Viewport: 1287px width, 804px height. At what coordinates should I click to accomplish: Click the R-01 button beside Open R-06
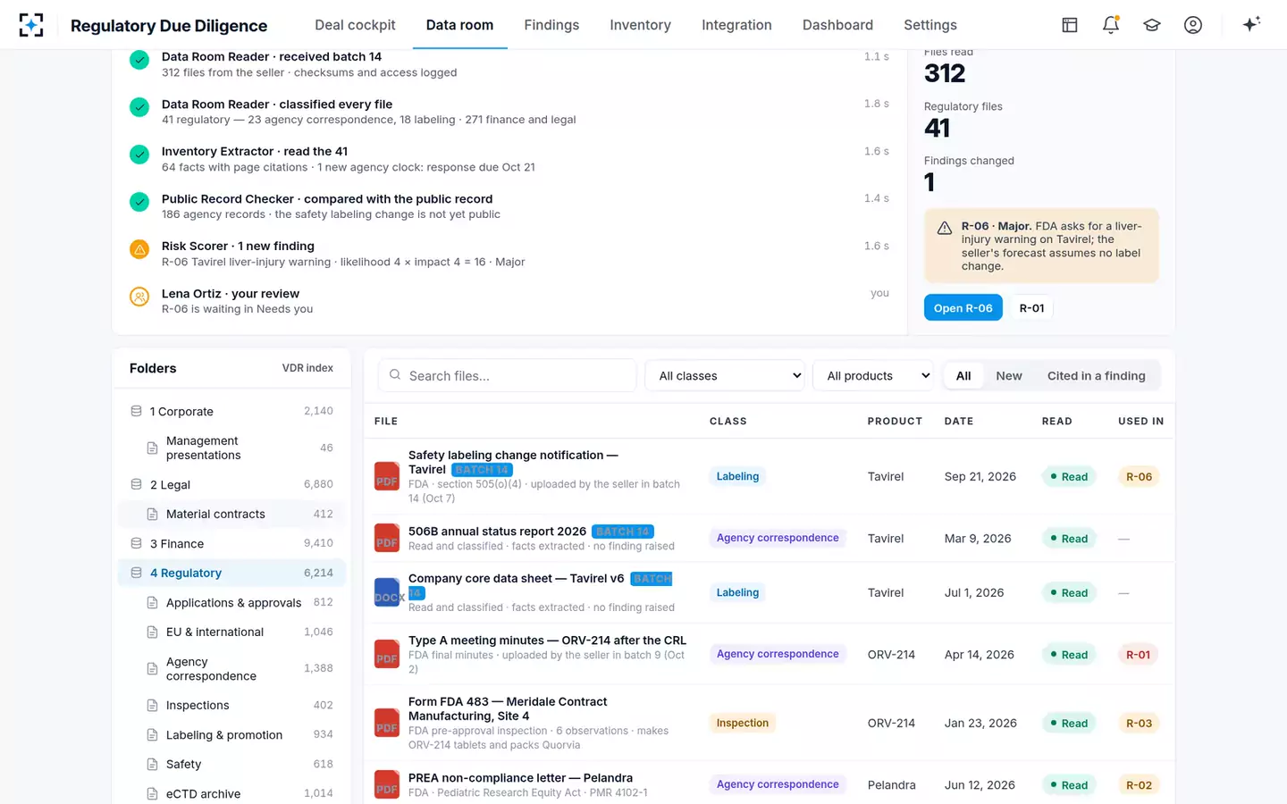[1031, 308]
